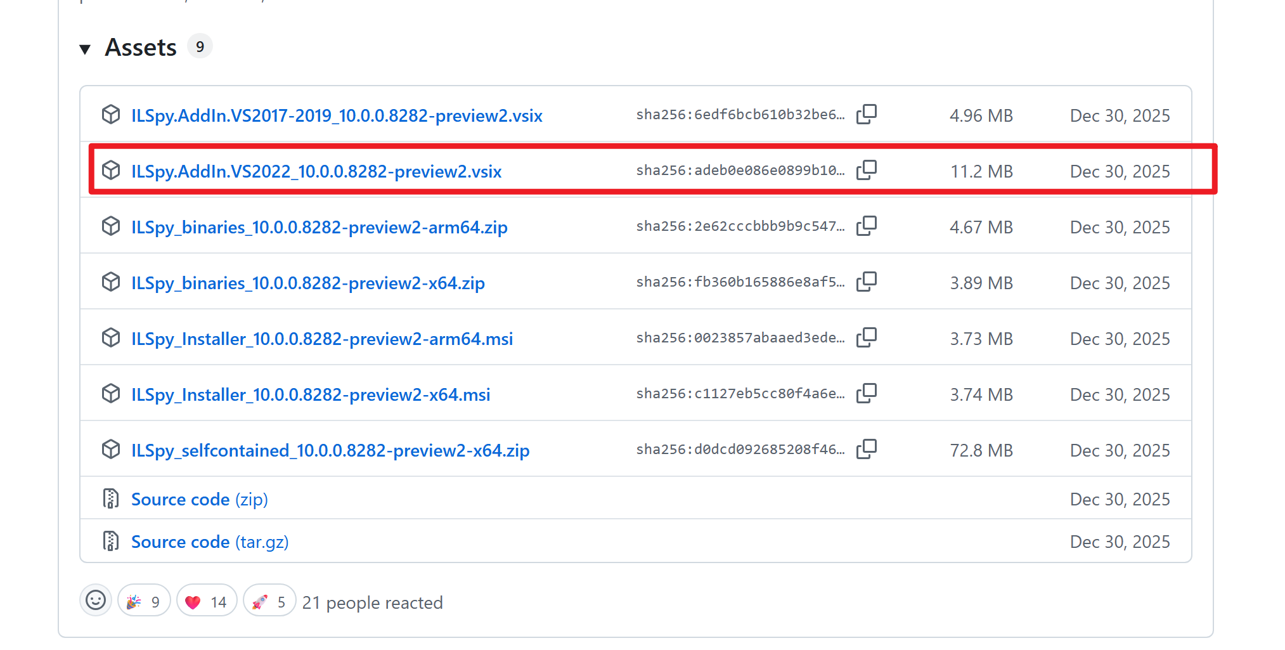Click the 11.2 MB file size
This screenshot has height=650, width=1285.
(x=982, y=172)
